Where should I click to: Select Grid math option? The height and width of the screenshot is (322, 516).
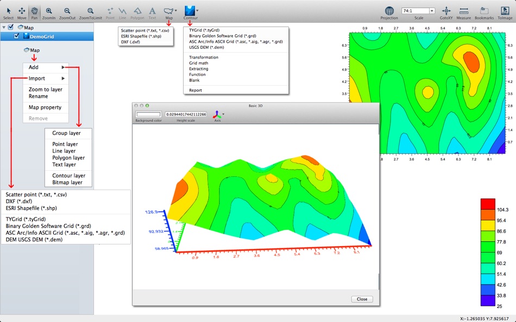click(x=198, y=63)
